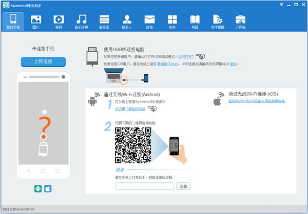Image resolution: width=308 pixels, height=214 pixels.
Task: Open the iOS WiFi connection help link
Action: [257, 101]
